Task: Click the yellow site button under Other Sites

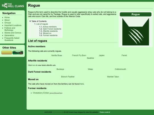Action: coord(7,53)
